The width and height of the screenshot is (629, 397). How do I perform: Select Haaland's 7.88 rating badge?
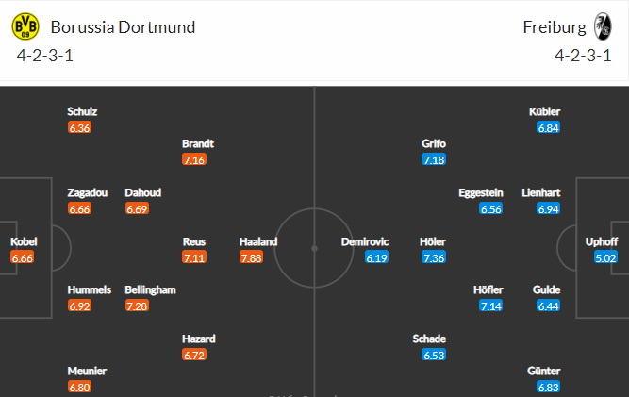coord(252,257)
